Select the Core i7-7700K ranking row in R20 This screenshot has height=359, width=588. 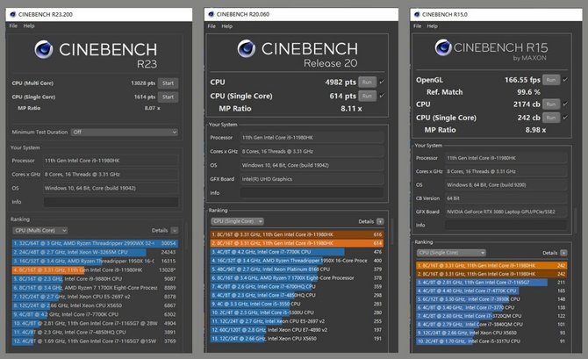pyautogui.click(x=297, y=252)
